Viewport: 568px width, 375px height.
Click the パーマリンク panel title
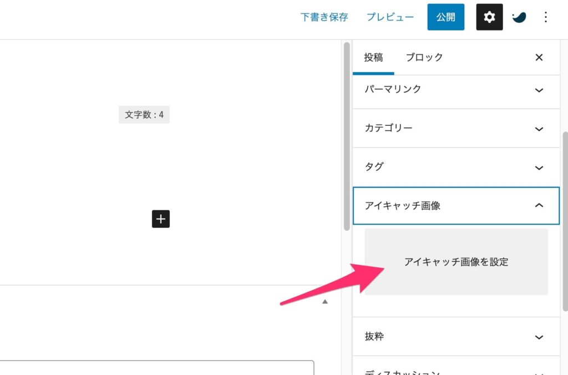(x=393, y=89)
